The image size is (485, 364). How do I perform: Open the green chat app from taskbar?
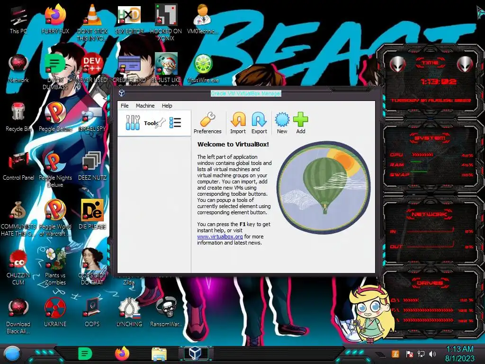coord(85,354)
